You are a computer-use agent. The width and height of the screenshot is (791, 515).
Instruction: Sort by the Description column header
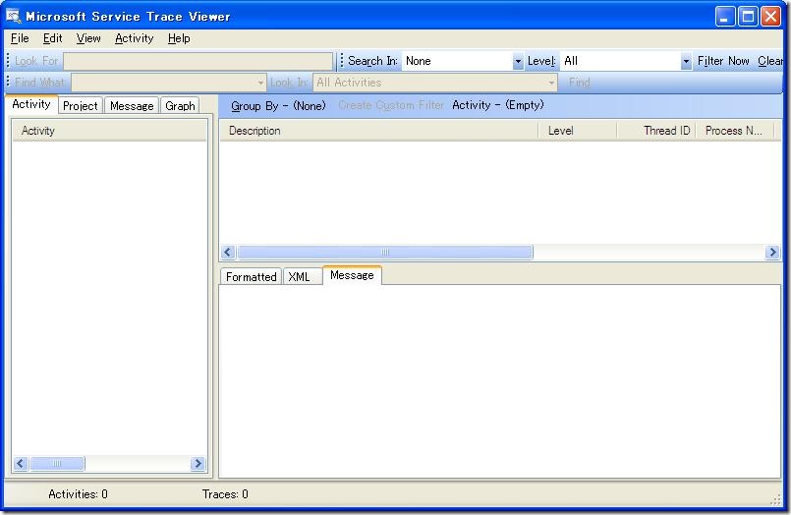point(378,131)
